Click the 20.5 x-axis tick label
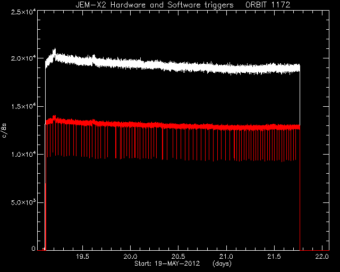This screenshot has height=272, width=340. tap(178, 257)
